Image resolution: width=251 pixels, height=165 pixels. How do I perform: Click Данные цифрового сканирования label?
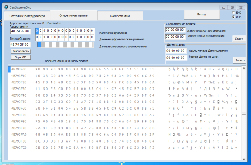click(122, 40)
